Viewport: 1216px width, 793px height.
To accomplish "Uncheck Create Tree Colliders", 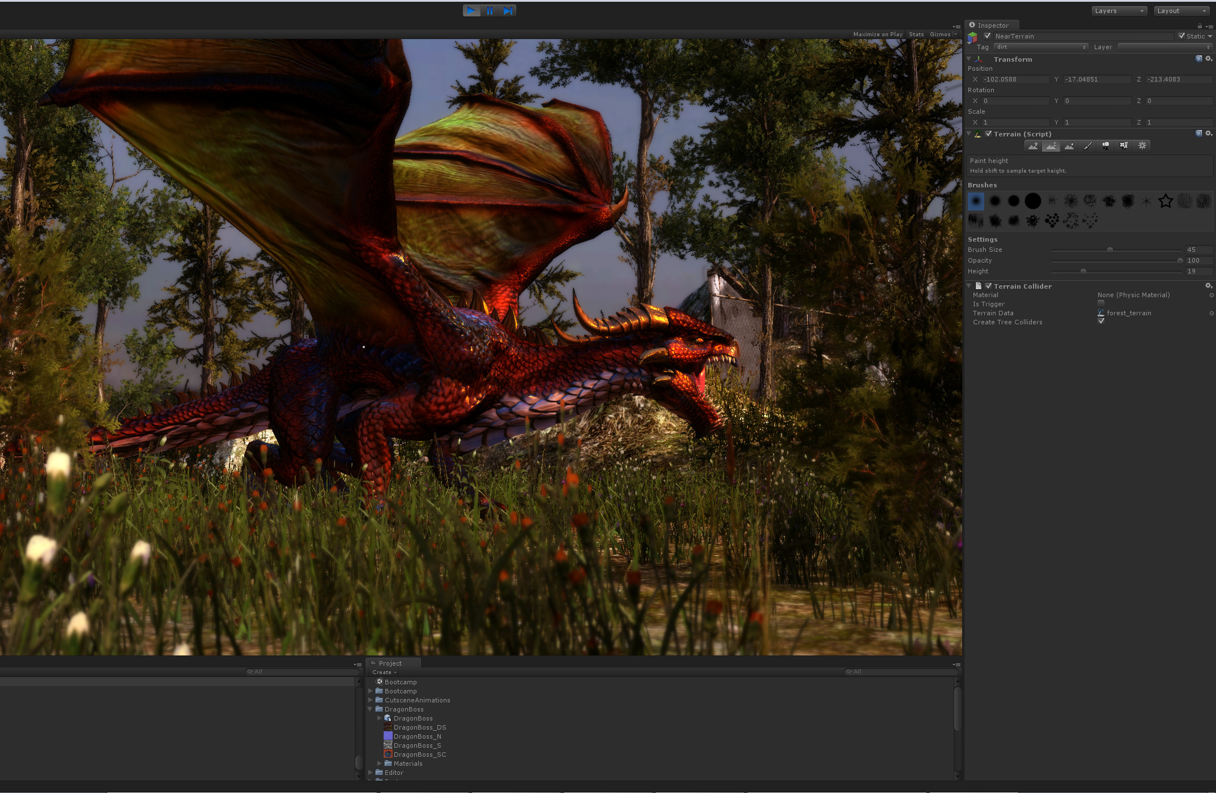I will [x=1101, y=322].
